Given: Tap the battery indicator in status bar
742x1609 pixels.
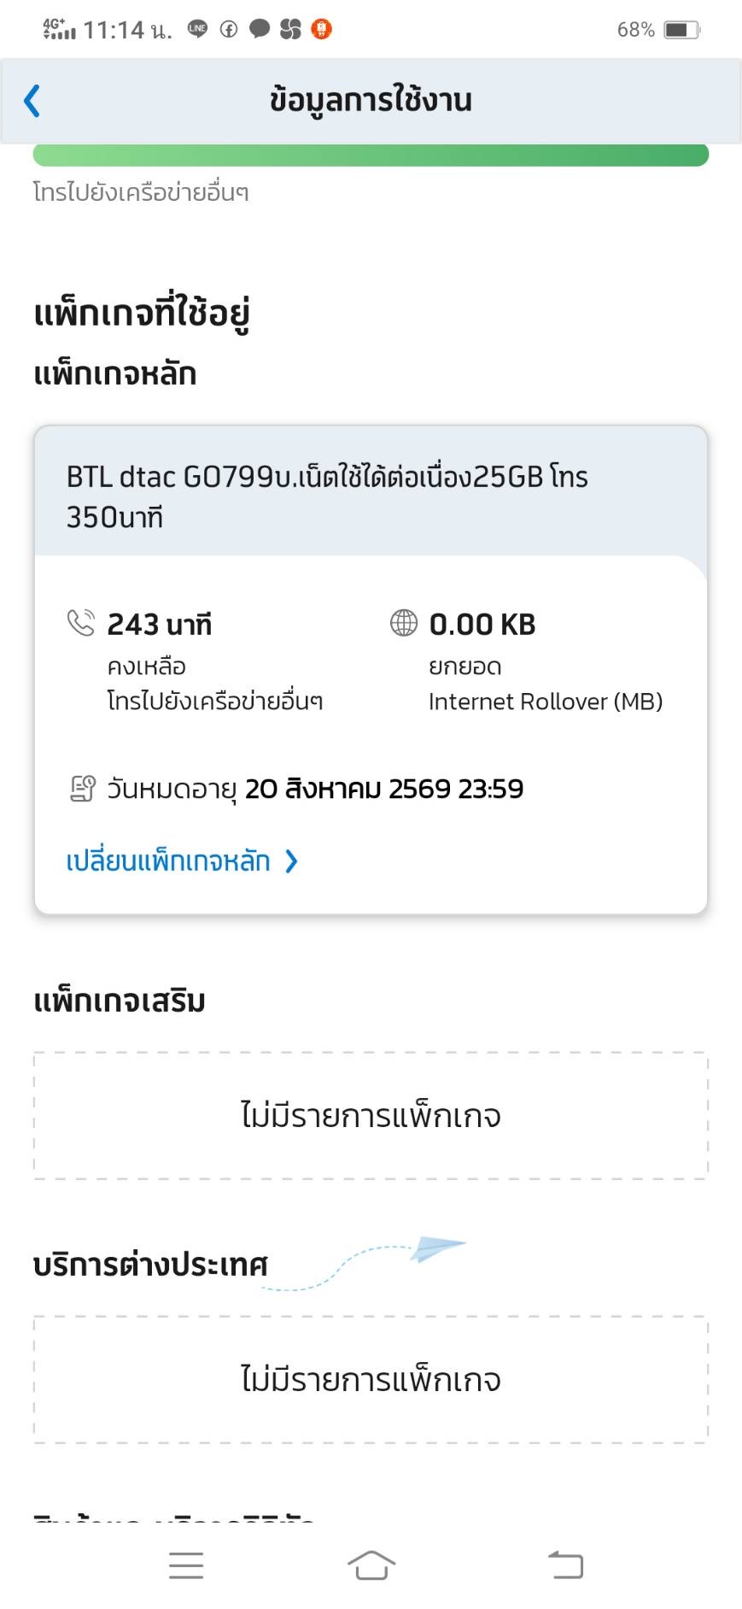Looking at the screenshot, I should point(681,30).
